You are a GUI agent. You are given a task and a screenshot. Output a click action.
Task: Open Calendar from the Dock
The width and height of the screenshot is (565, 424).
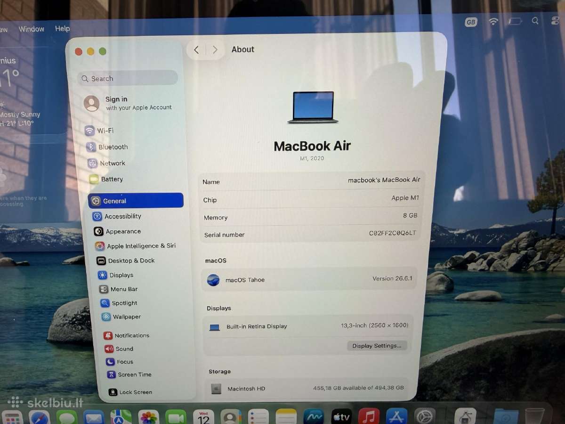[203, 417]
